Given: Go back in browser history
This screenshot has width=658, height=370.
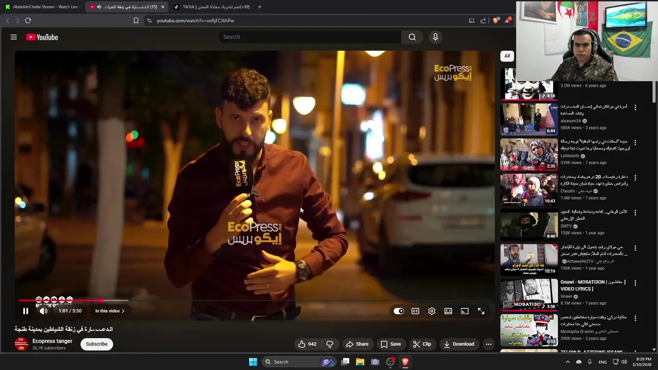Looking at the screenshot, I should (x=7, y=21).
